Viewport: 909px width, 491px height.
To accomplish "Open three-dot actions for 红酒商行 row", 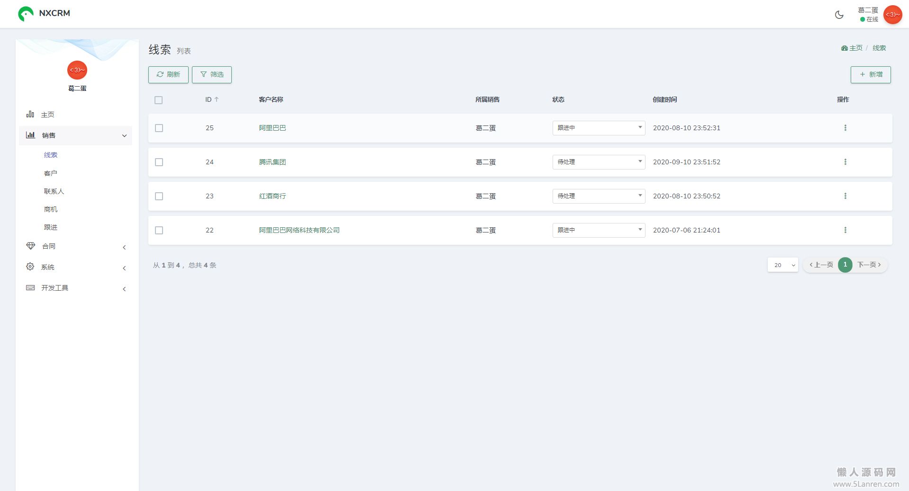I will click(x=845, y=196).
